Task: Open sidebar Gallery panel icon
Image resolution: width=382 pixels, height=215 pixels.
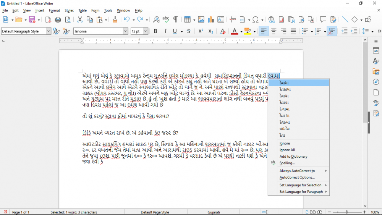Action: point(376,71)
